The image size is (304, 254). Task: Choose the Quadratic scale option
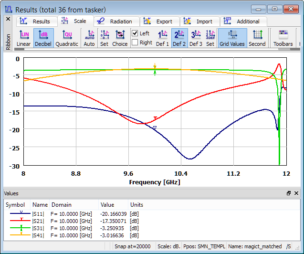67,38
